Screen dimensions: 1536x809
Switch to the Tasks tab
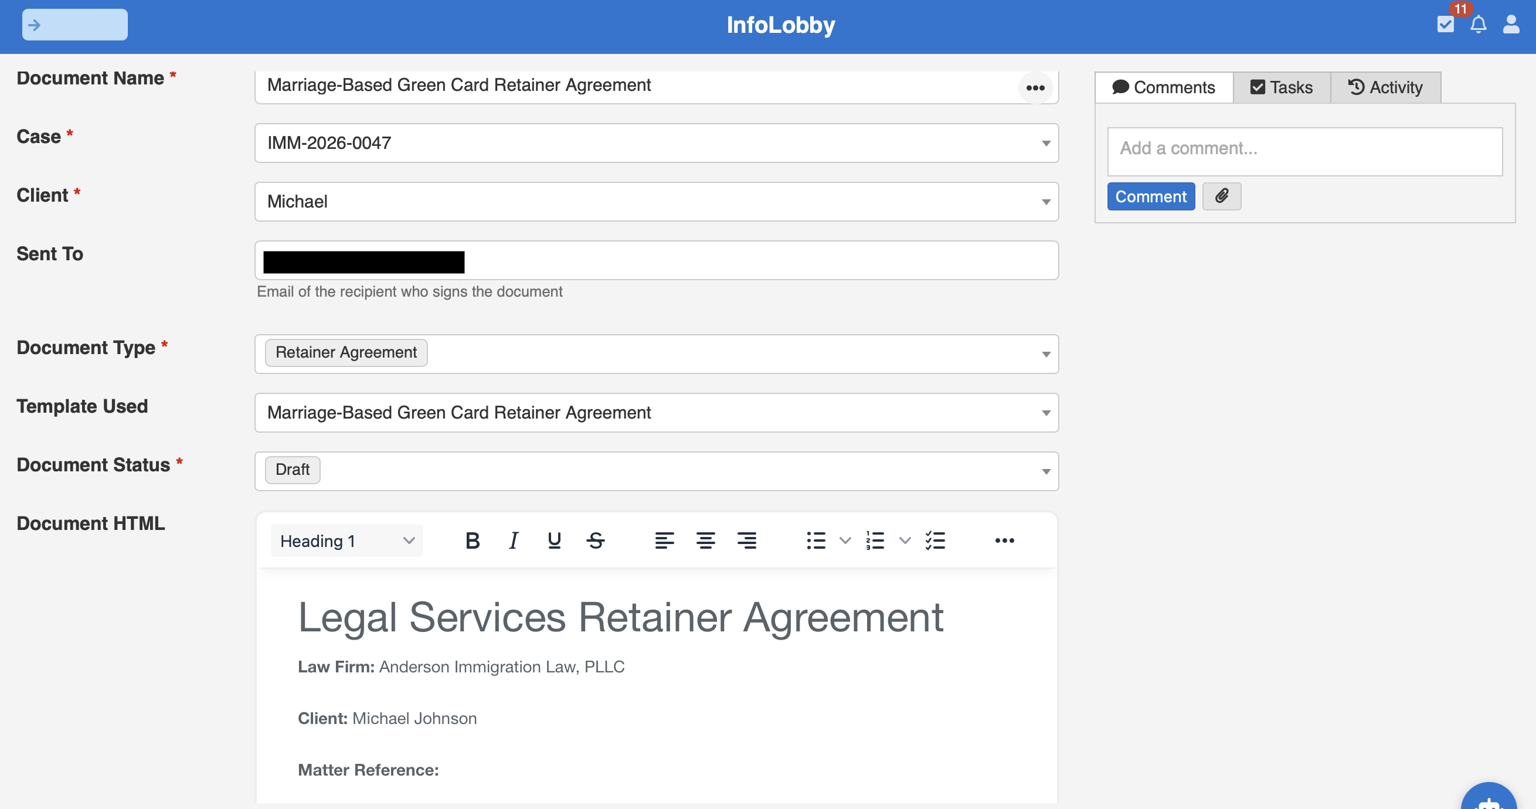pos(1282,87)
